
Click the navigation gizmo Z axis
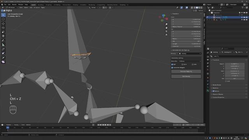pos(163,16)
